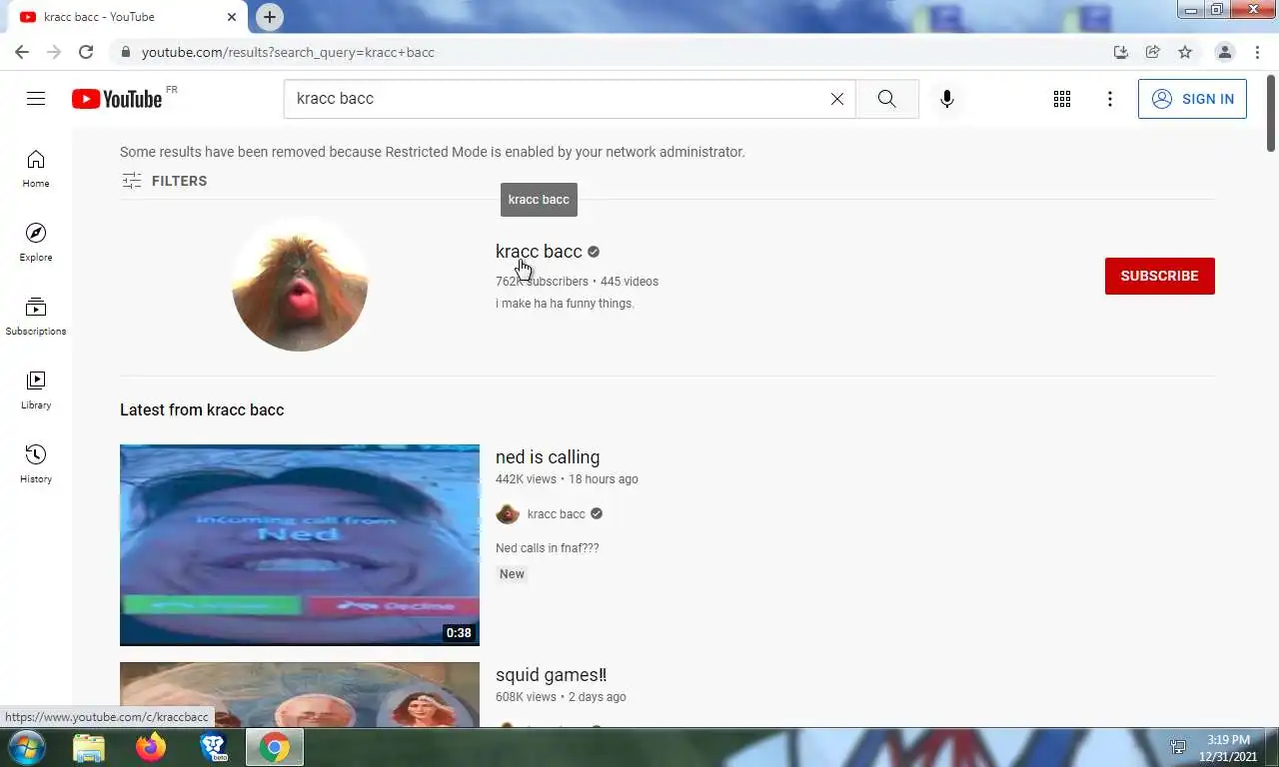Open the YouTube guide hamburger menu

(x=36, y=98)
